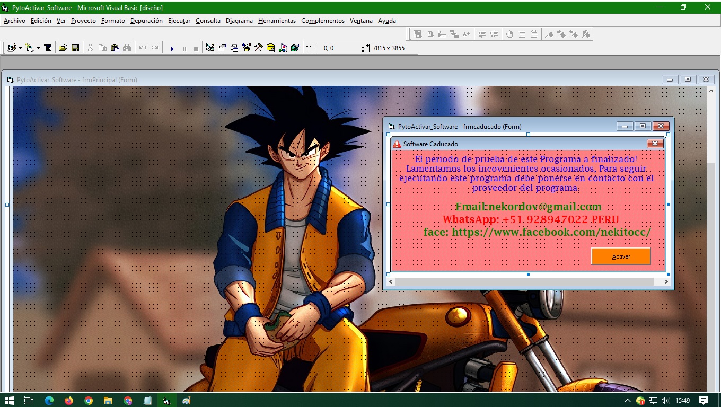Open the Add Project dropdown arrow
721x407 pixels.
coord(20,48)
